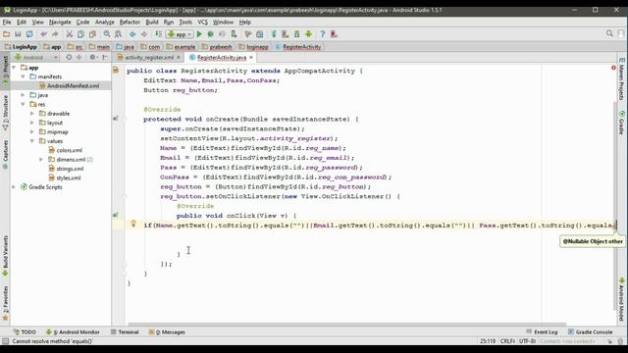Toggle the Structure side panel
Image resolution: width=628 pixels, height=353 pixels.
[6, 113]
